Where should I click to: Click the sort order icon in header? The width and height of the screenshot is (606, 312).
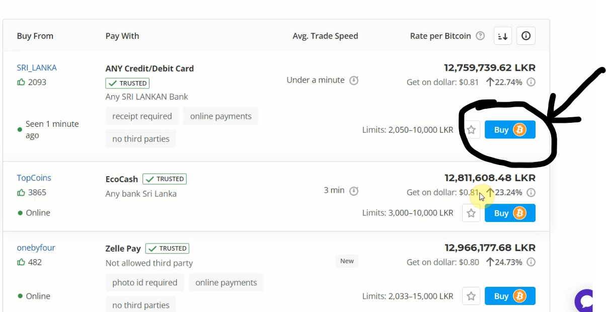coord(503,36)
